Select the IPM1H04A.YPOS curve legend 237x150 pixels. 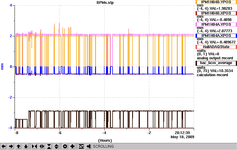tap(216, 25)
